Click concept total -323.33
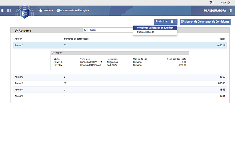235x145 pixels. [x=182, y=65]
